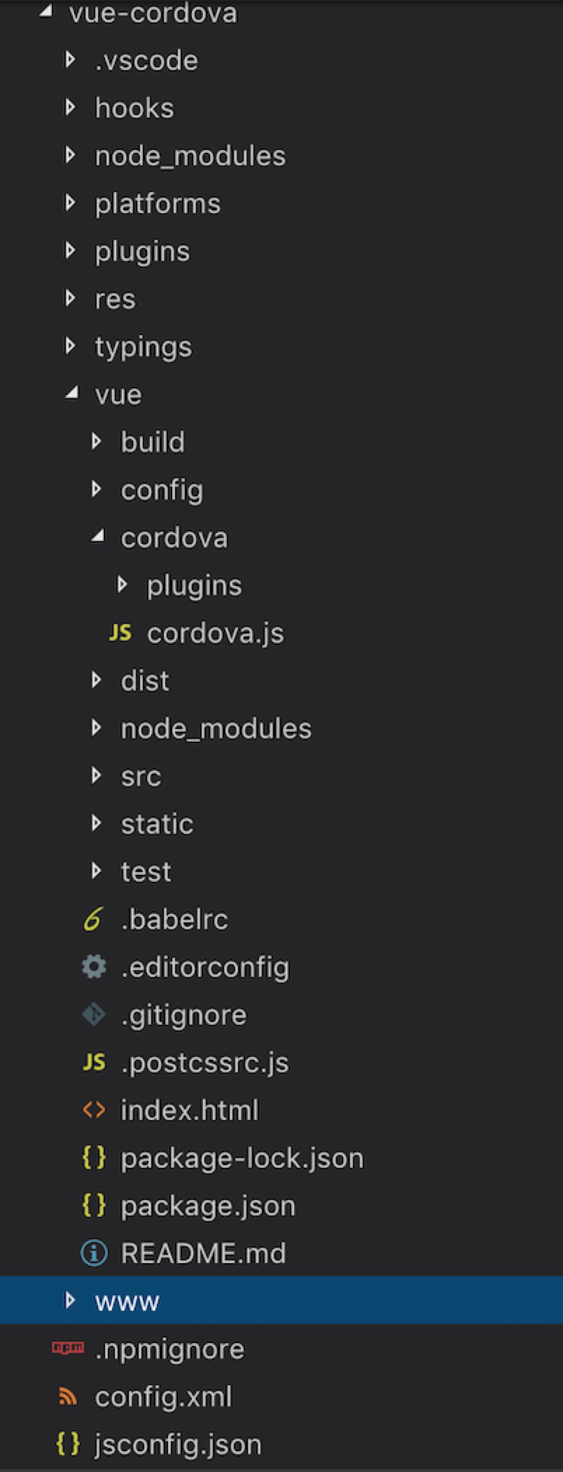Expand the src folder arrow

(97, 776)
